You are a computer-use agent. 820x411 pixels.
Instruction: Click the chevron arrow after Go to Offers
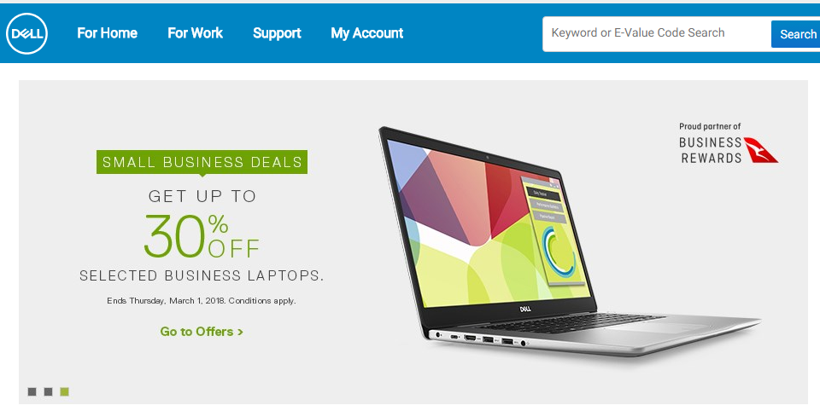[x=240, y=333]
